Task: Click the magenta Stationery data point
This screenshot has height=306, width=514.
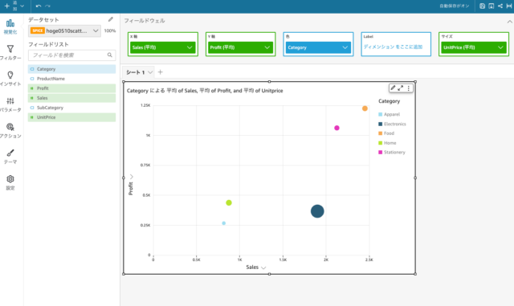Action: 337,128
